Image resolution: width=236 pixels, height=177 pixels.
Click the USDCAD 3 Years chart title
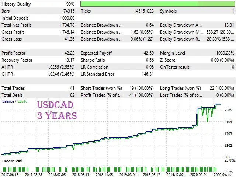tap(57, 110)
